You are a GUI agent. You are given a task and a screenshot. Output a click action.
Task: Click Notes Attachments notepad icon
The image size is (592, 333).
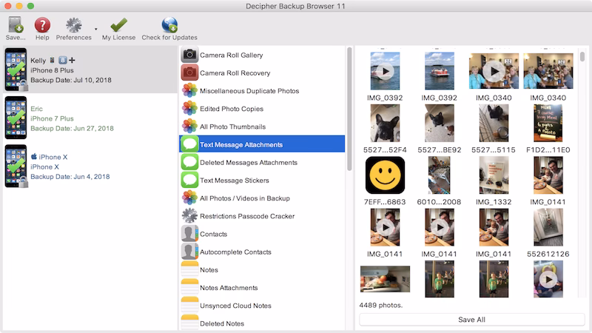tap(189, 287)
